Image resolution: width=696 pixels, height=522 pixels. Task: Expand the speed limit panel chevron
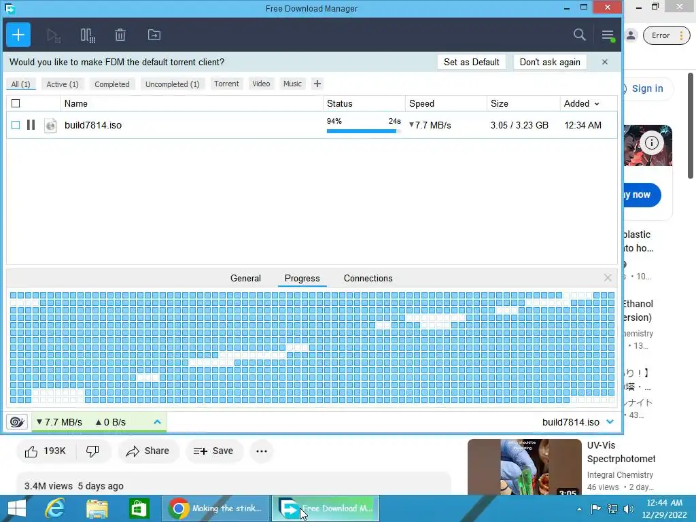[x=157, y=421]
